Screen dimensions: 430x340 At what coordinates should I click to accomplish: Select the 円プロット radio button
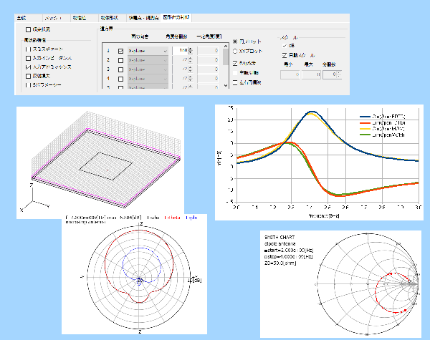coord(235,42)
